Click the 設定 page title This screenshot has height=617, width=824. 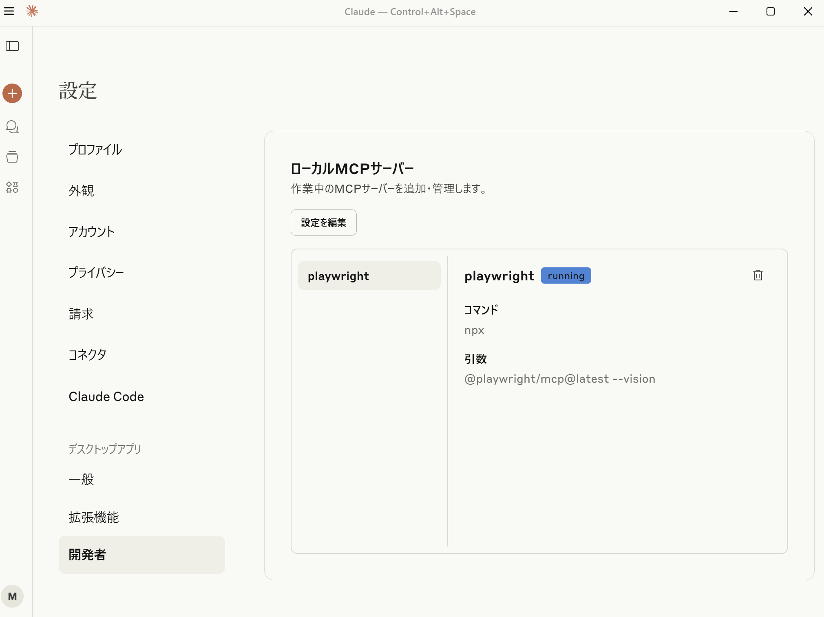click(78, 90)
